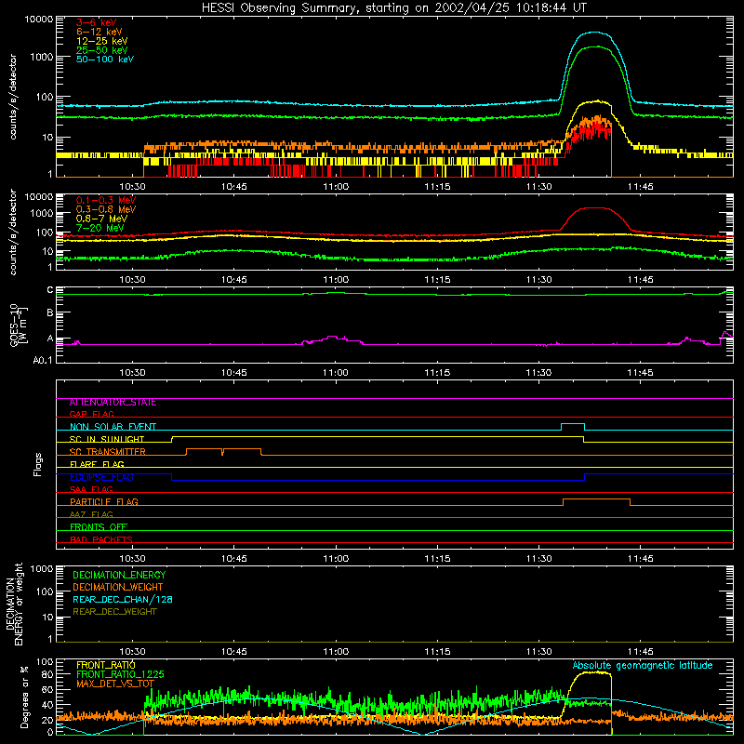744x744 pixels.
Task: Select the SC_TRANSMITTER flag label
Action: (x=108, y=452)
